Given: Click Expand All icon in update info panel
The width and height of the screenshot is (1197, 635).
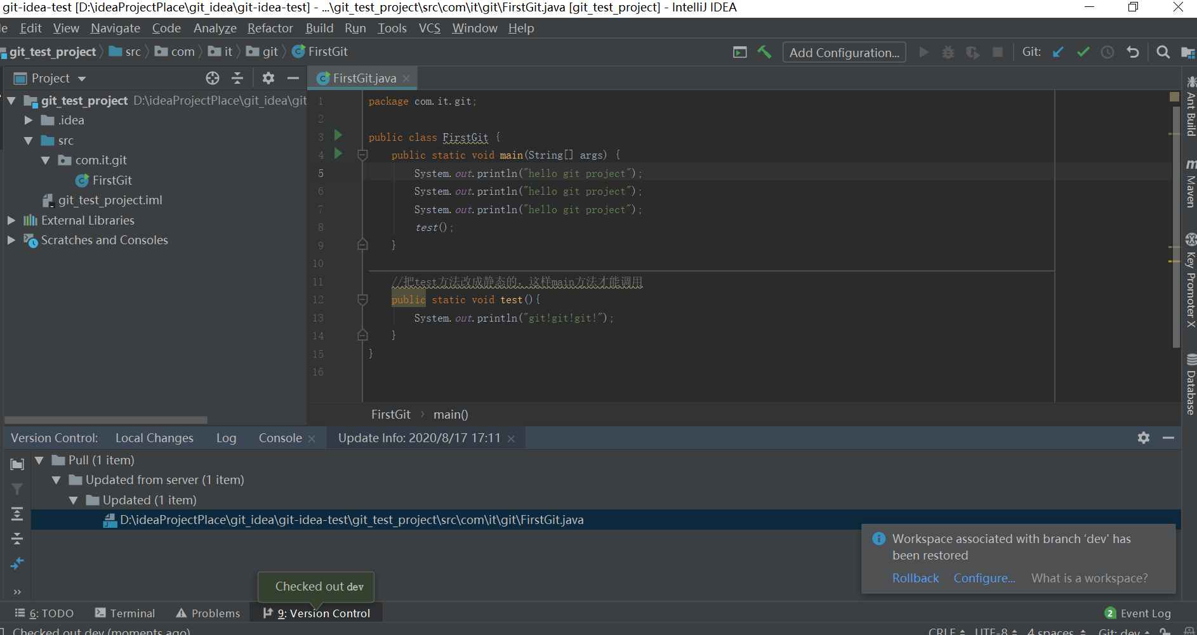Looking at the screenshot, I should pos(17,514).
